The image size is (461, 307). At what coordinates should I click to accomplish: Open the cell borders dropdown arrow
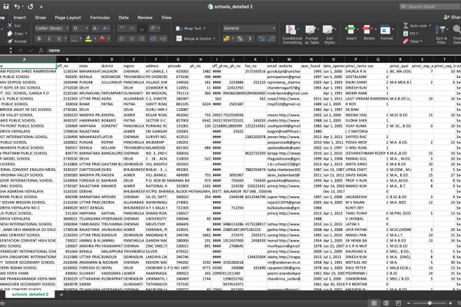[x=81, y=39]
